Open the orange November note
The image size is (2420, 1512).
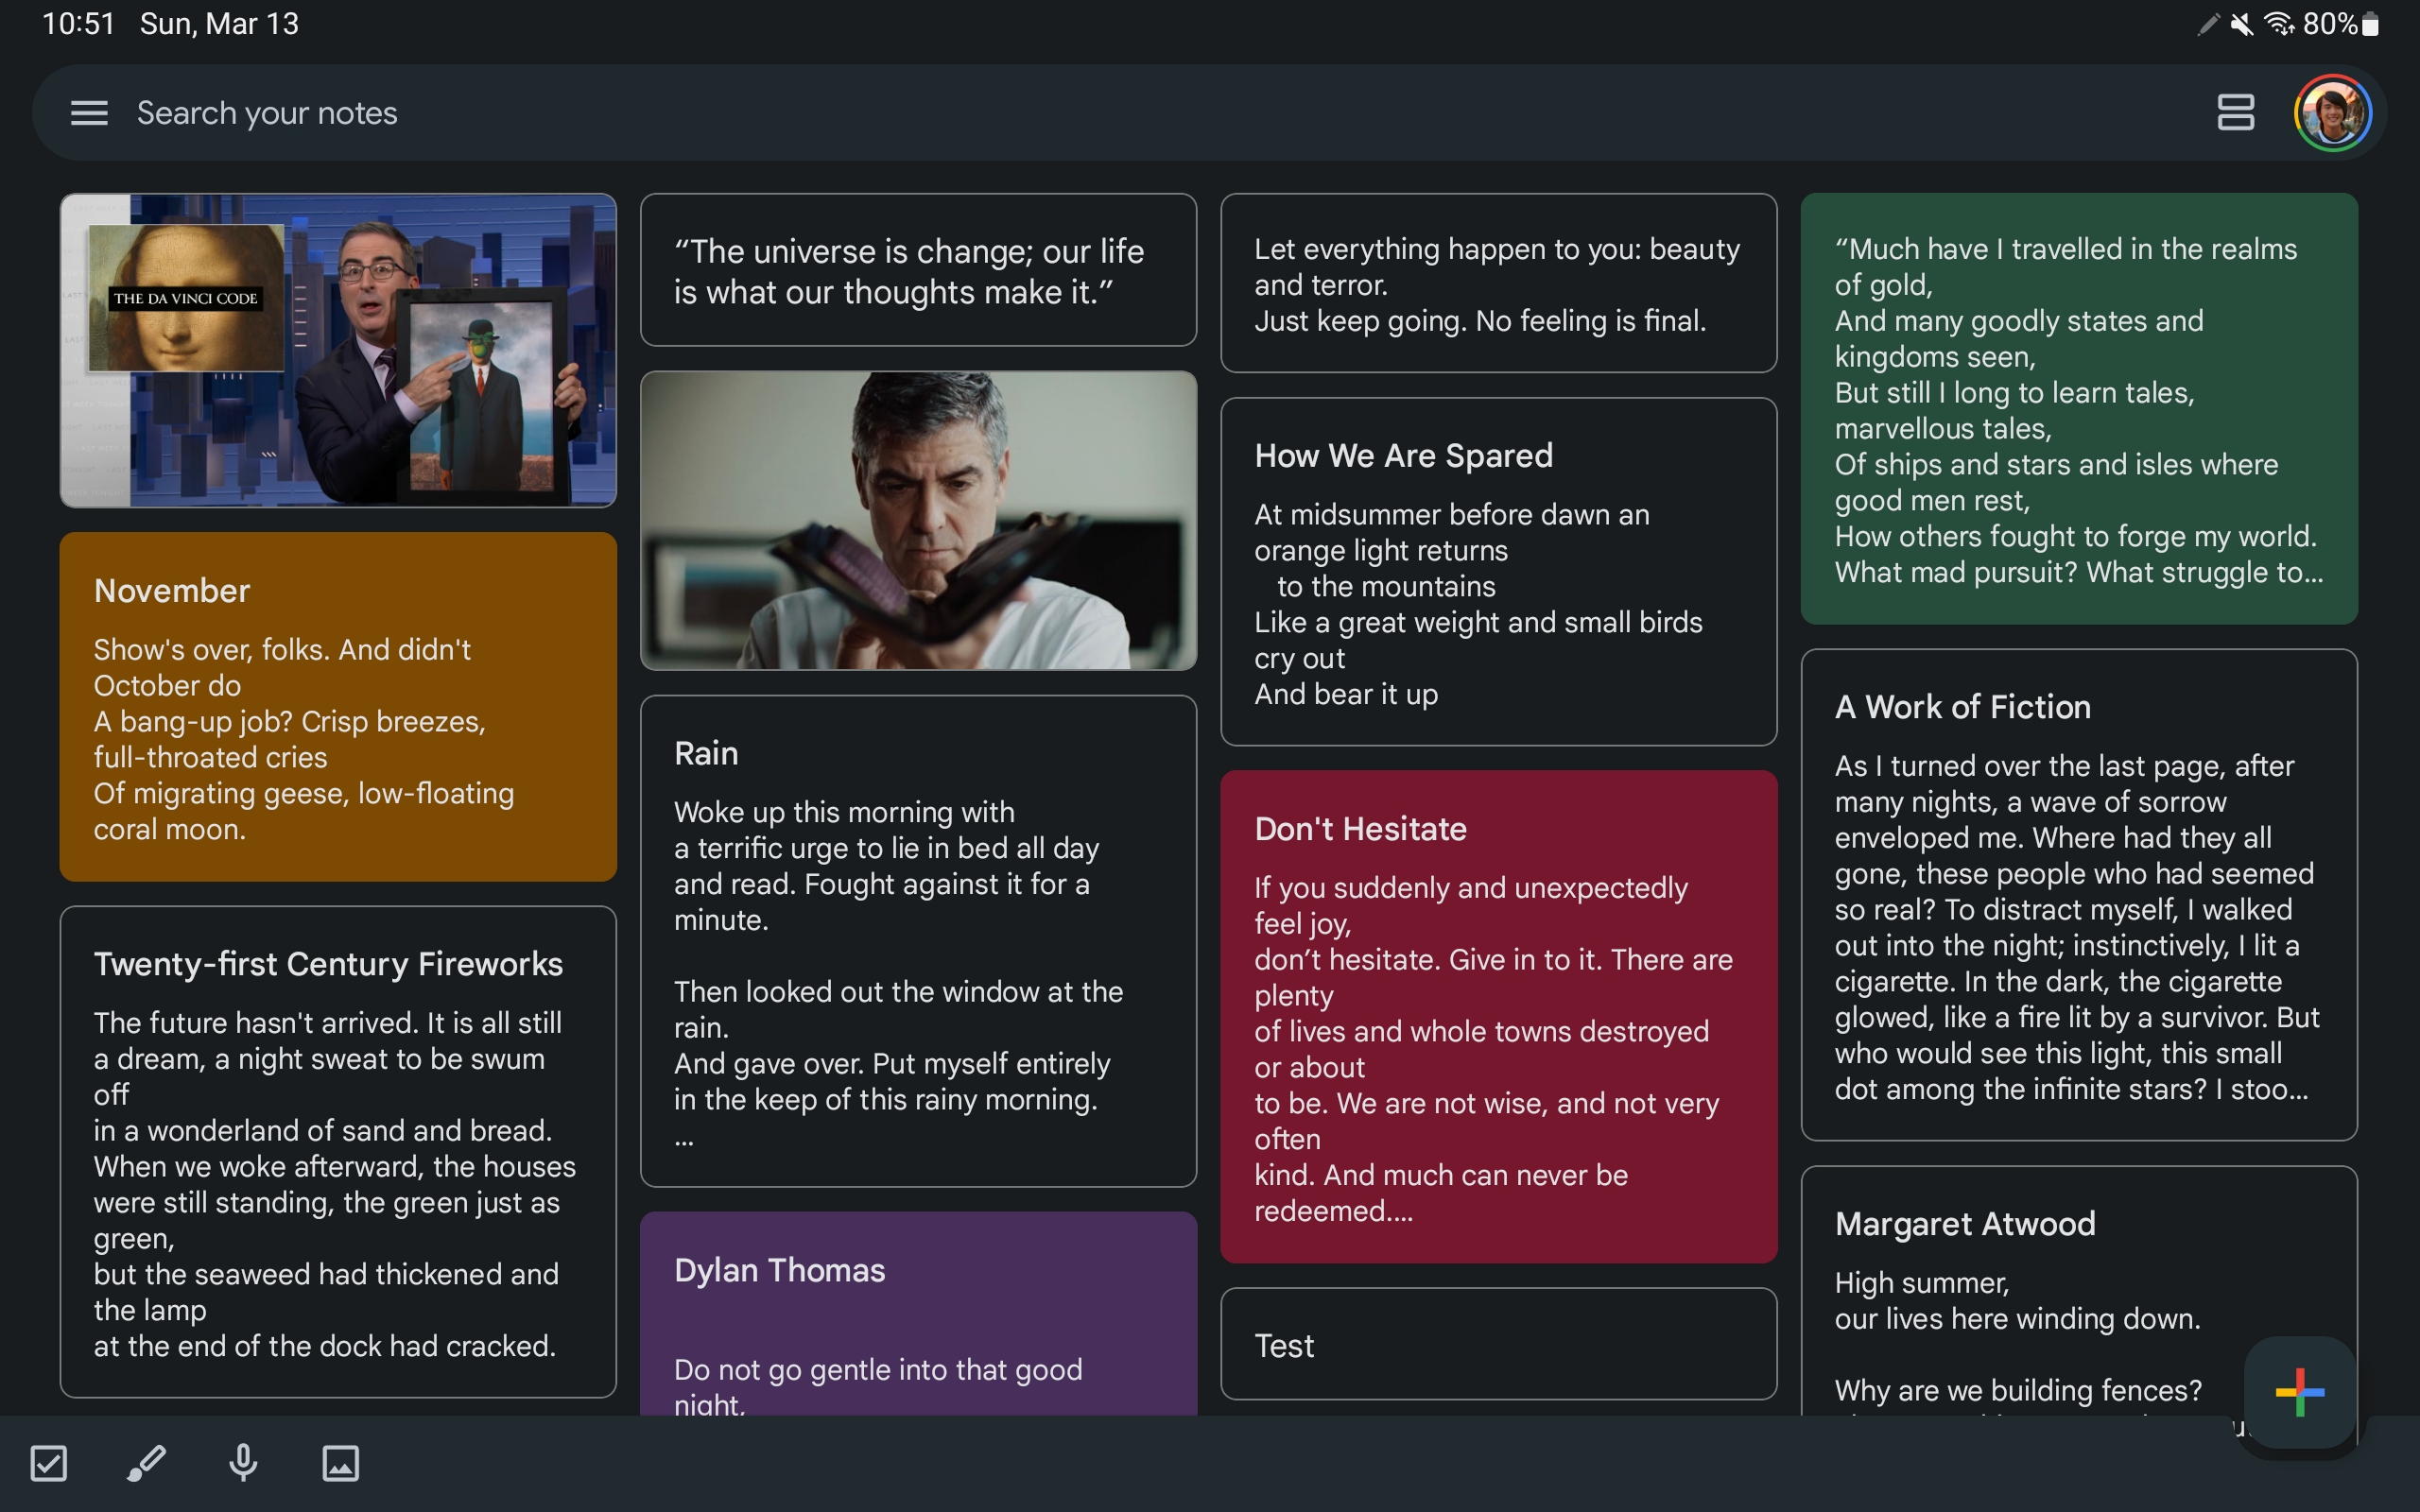pyautogui.click(x=338, y=706)
